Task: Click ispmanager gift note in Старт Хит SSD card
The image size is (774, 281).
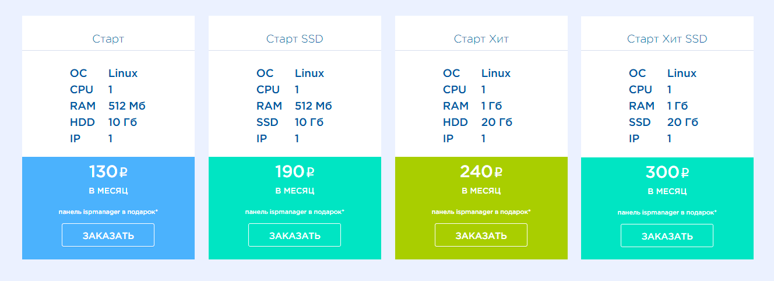Action: pos(667,212)
